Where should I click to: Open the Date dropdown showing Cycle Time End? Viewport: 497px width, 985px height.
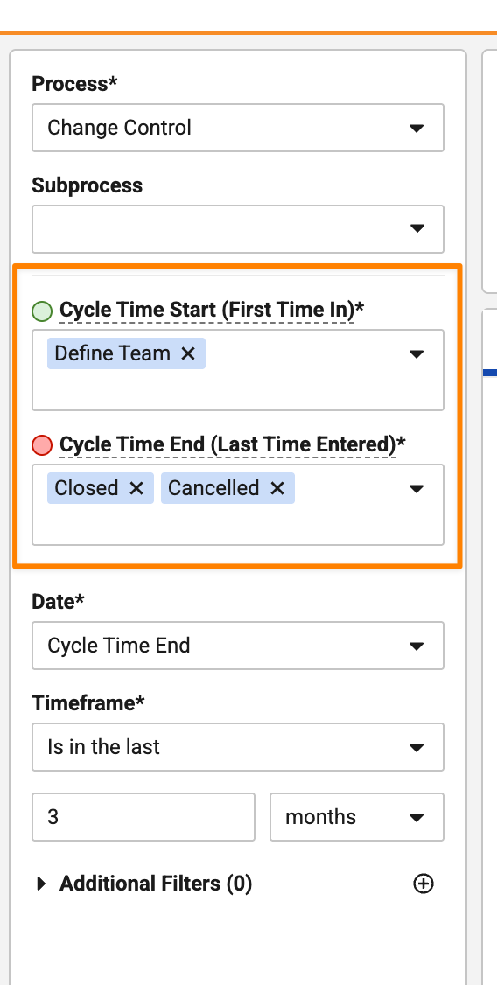click(x=238, y=646)
